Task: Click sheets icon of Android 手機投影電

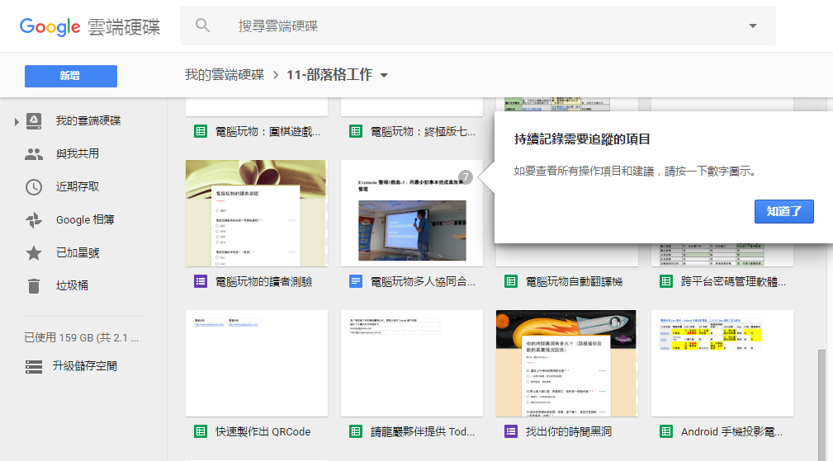Action: click(x=665, y=431)
